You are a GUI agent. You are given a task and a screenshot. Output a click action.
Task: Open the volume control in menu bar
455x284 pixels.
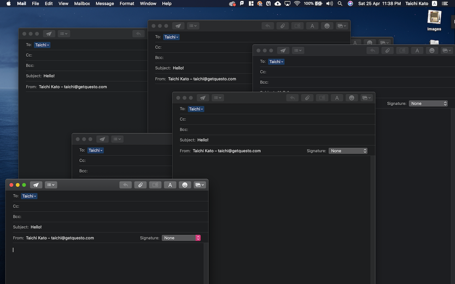(x=329, y=3)
